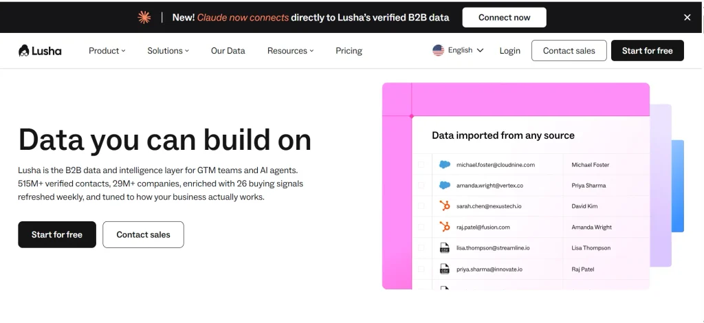Tick checkbox for priya.sharma@innovate.io row

click(421, 269)
